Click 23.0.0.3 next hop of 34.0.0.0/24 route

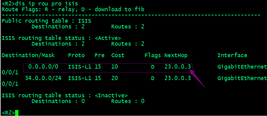click(x=178, y=78)
